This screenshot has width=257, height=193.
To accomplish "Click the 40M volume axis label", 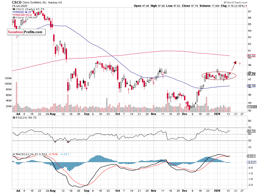I will point(9,101).
